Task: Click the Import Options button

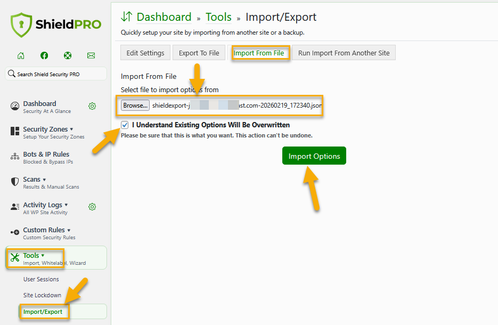Action: (x=314, y=156)
